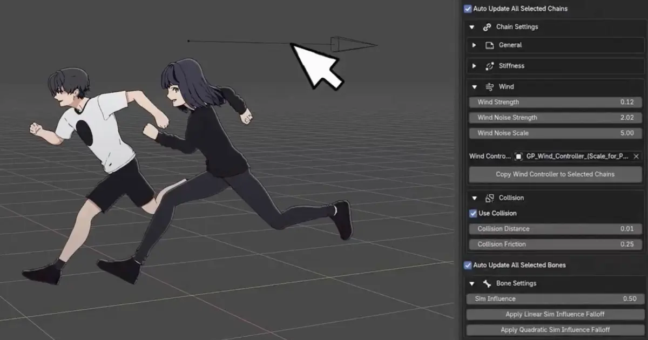Click the General panel folder icon

tap(490, 45)
